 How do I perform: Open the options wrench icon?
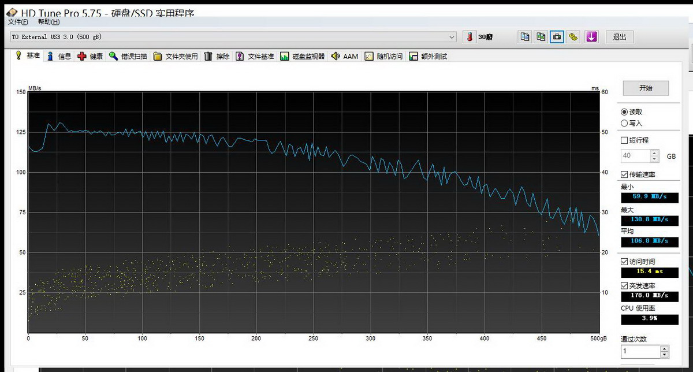point(573,37)
